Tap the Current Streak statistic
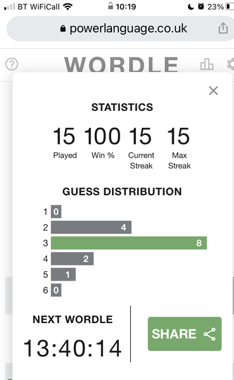This screenshot has width=234, height=380. pyautogui.click(x=141, y=148)
